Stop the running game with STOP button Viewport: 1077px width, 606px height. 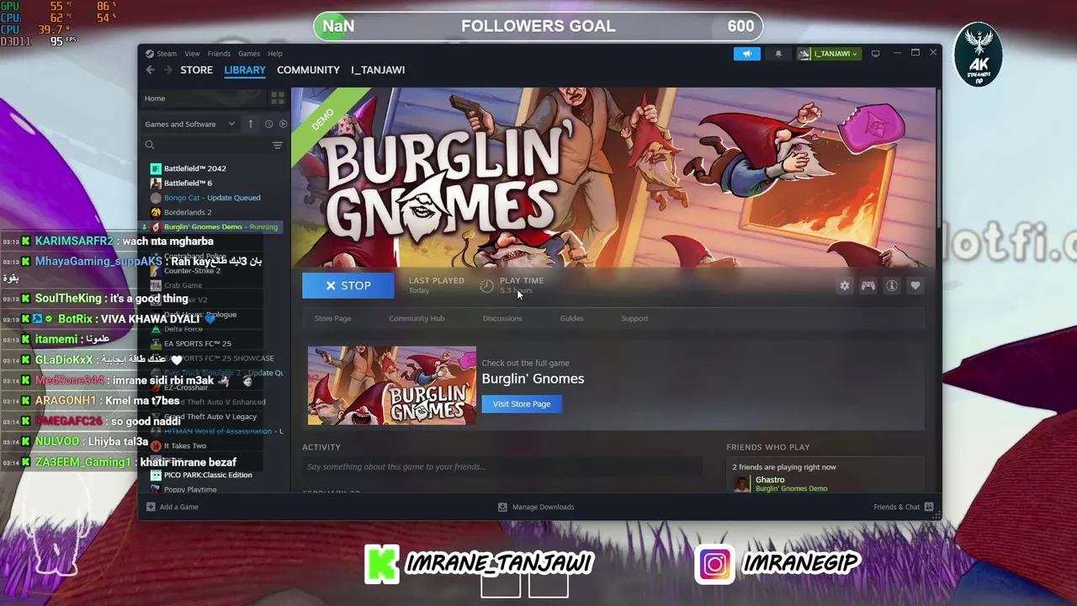tap(348, 285)
